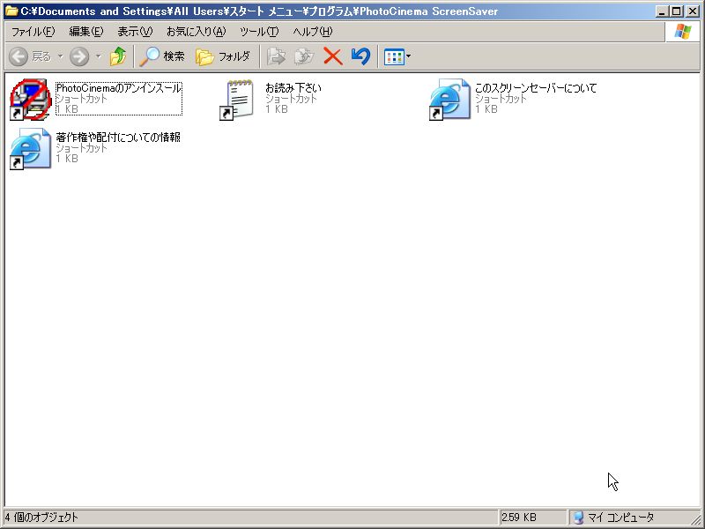Viewport: 705px width, 529px height.
Task: Open the Views dropdown button
Action: tap(397, 56)
